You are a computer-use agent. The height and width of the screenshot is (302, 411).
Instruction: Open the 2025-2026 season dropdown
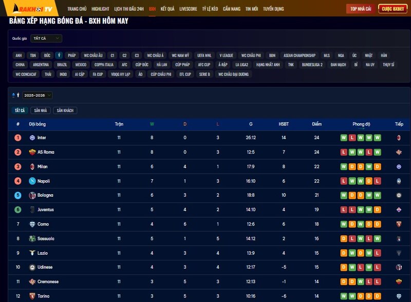click(x=37, y=95)
